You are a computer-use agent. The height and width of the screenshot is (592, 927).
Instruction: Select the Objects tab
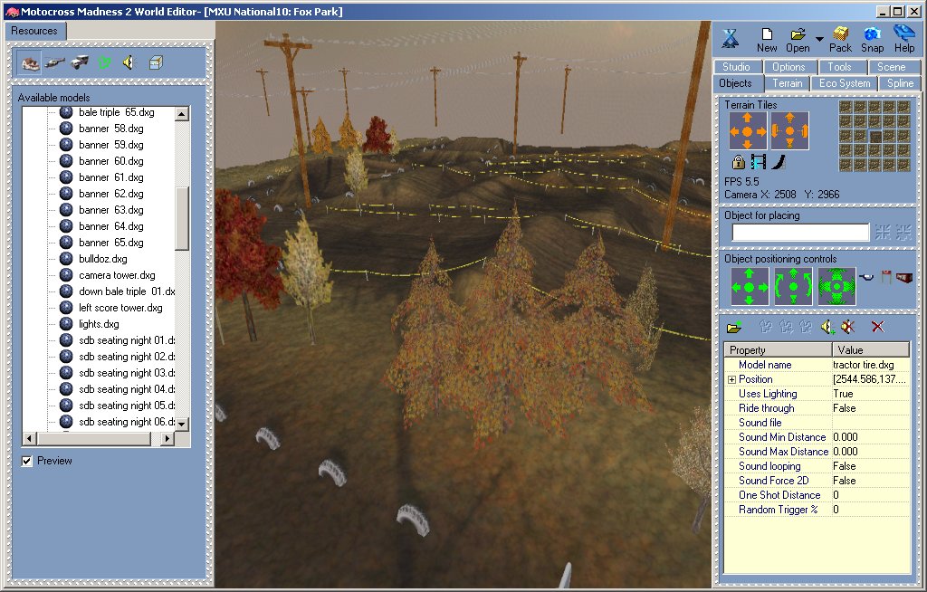[x=736, y=83]
